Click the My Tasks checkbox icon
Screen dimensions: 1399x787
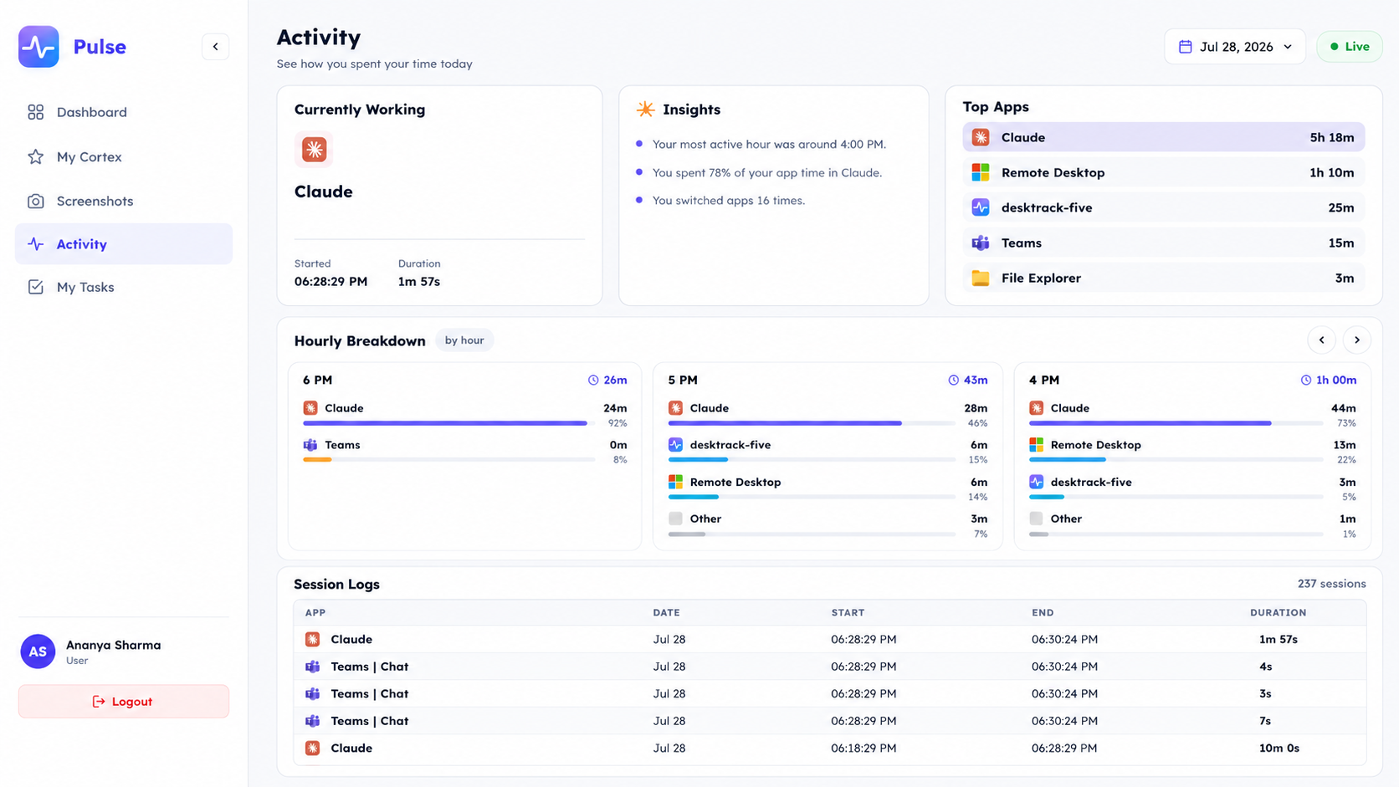coord(35,287)
